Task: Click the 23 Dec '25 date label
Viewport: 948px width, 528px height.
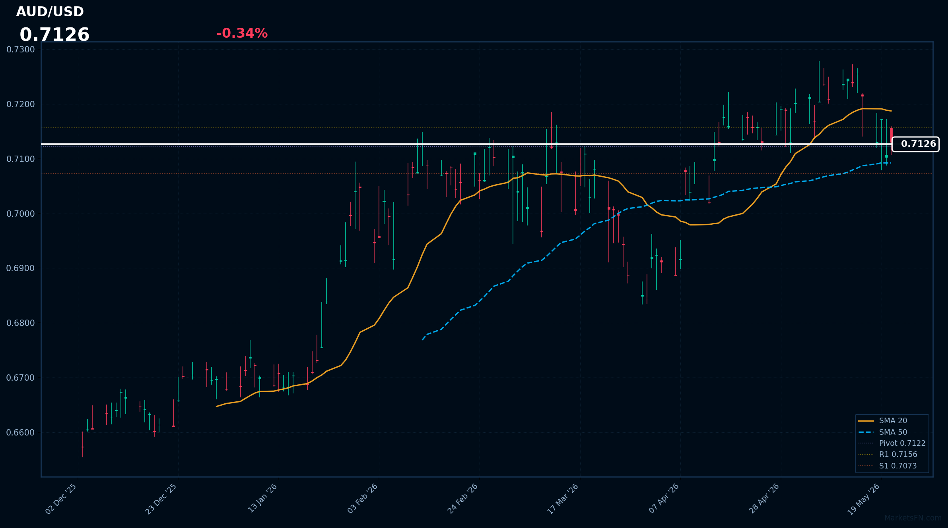Action: 161,499
